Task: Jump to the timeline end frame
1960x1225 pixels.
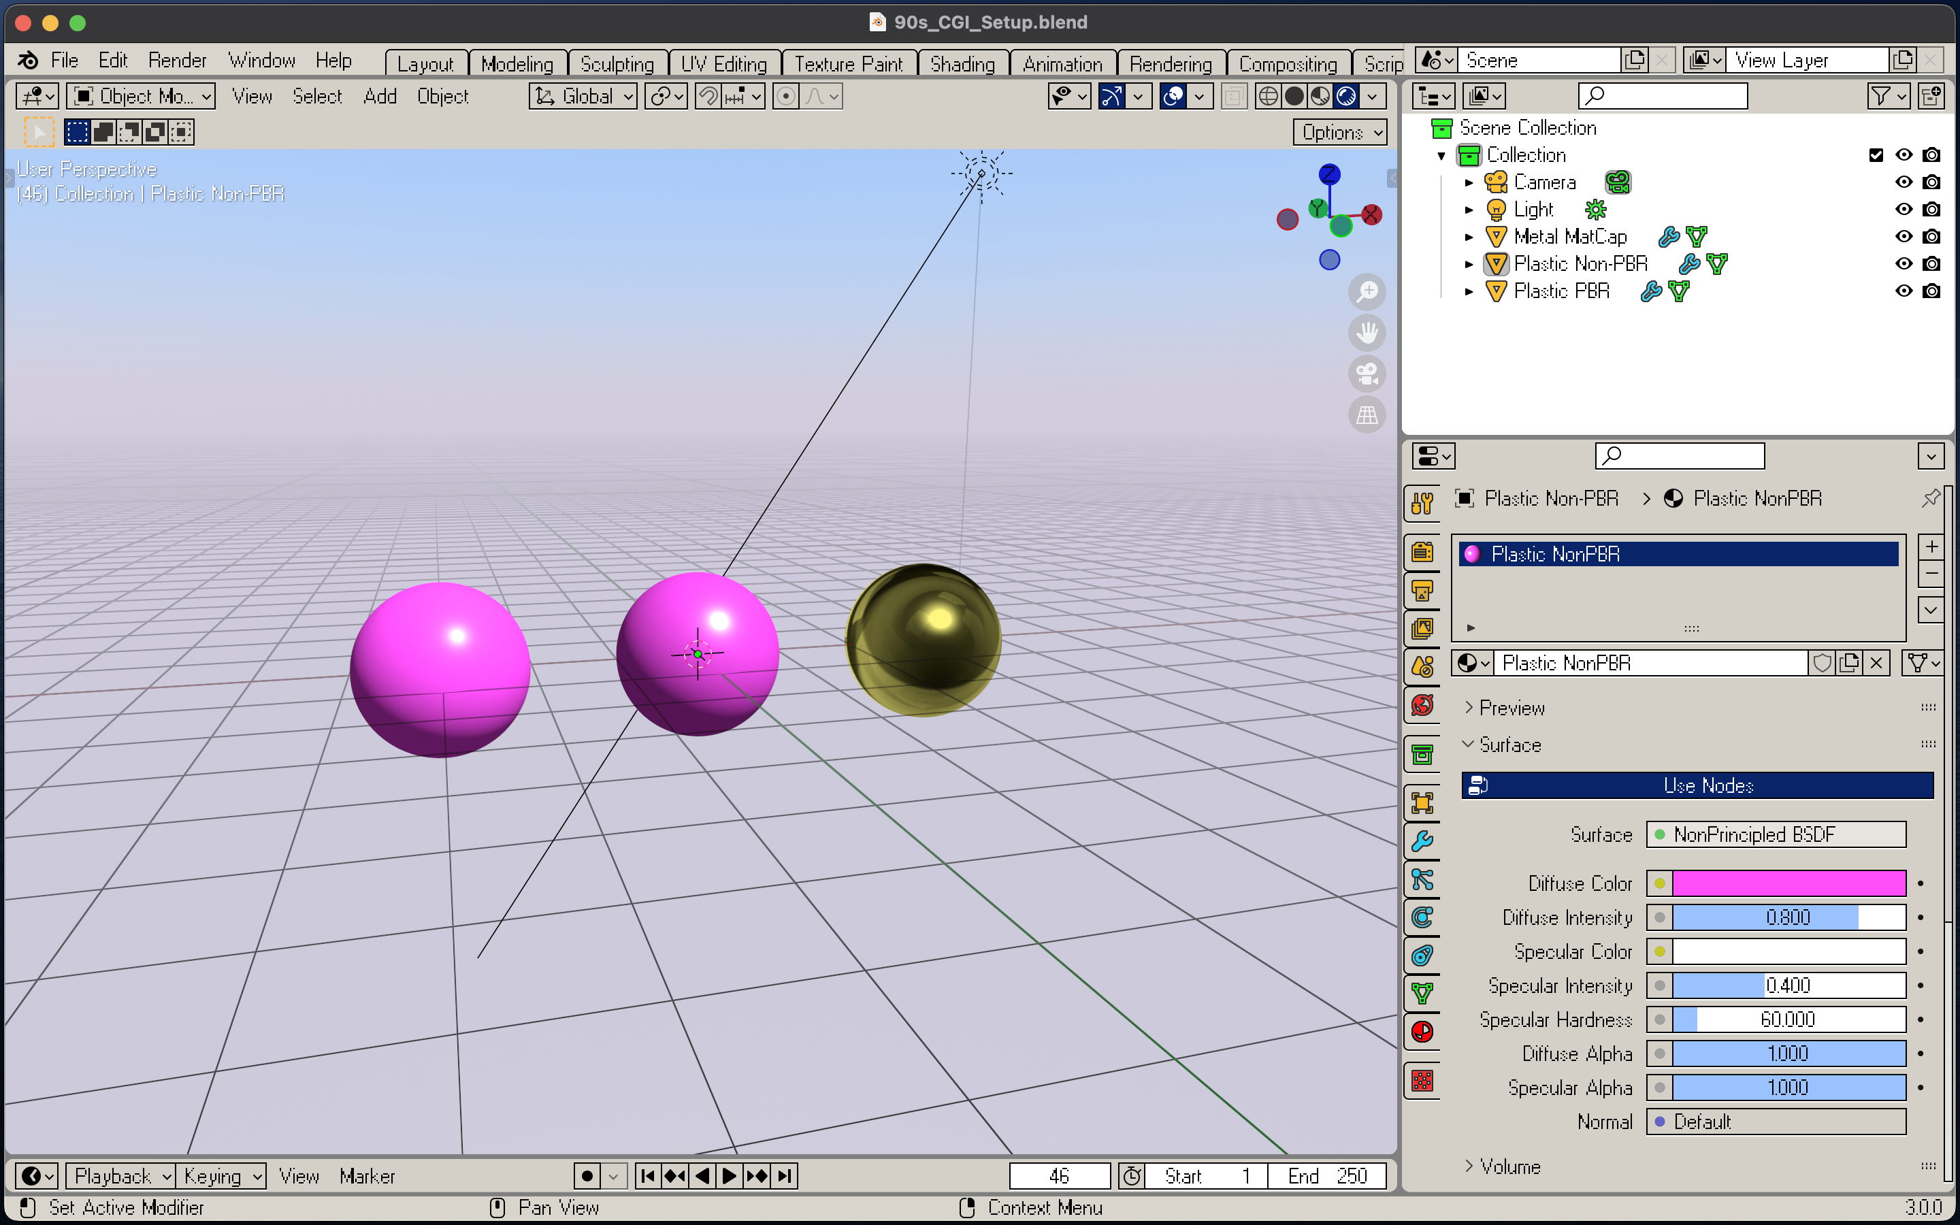Action: (x=785, y=1175)
